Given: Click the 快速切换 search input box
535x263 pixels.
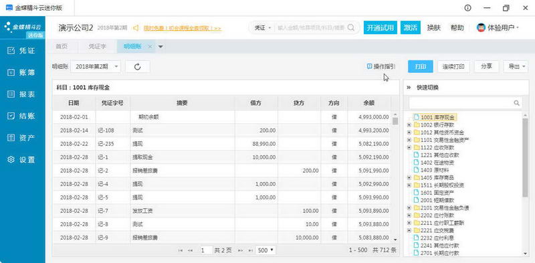Looking at the screenshot, I should (x=461, y=103).
